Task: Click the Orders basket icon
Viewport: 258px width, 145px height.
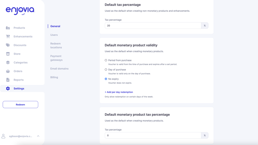Action: click(x=8, y=71)
